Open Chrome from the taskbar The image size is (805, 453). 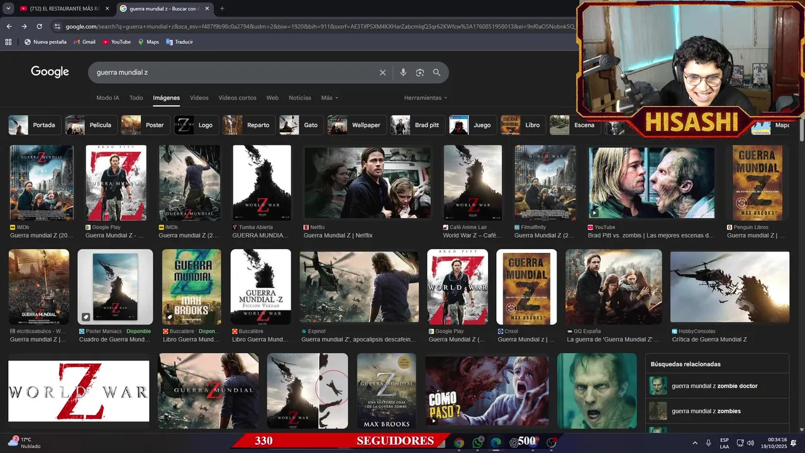[459, 443]
